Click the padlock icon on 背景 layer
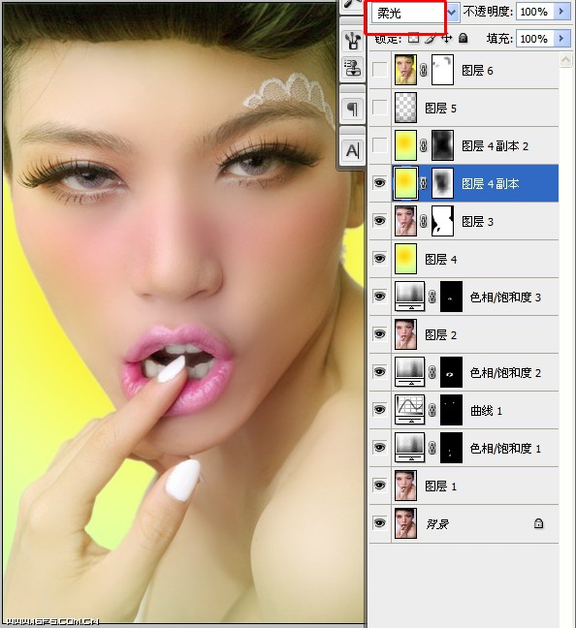 [539, 523]
